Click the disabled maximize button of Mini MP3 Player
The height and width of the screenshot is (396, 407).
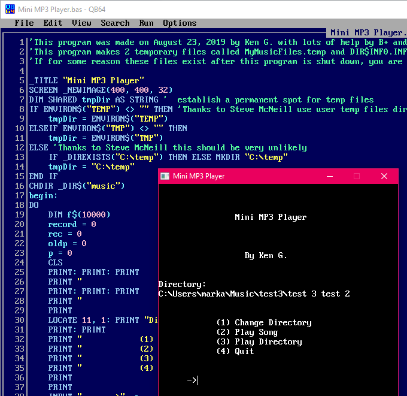(x=357, y=176)
